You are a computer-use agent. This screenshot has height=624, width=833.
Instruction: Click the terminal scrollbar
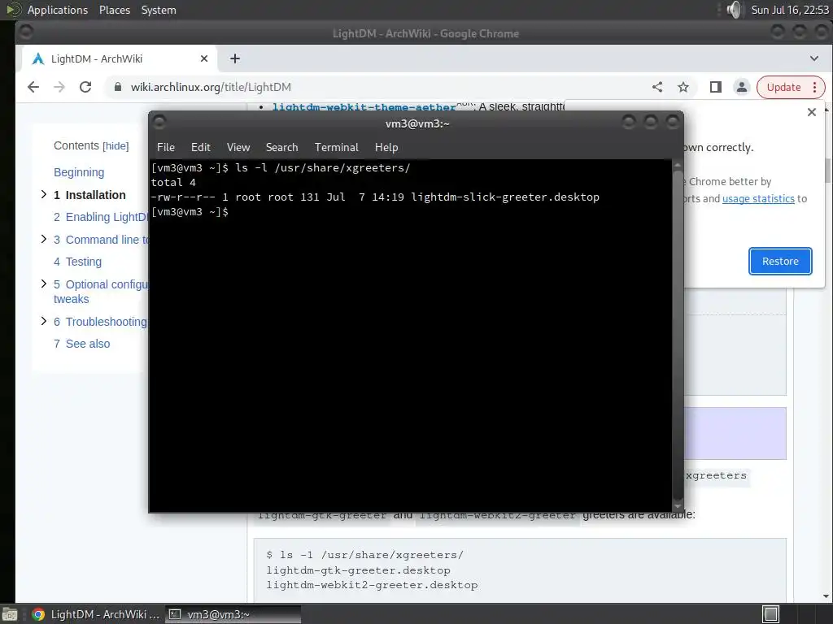(x=678, y=334)
